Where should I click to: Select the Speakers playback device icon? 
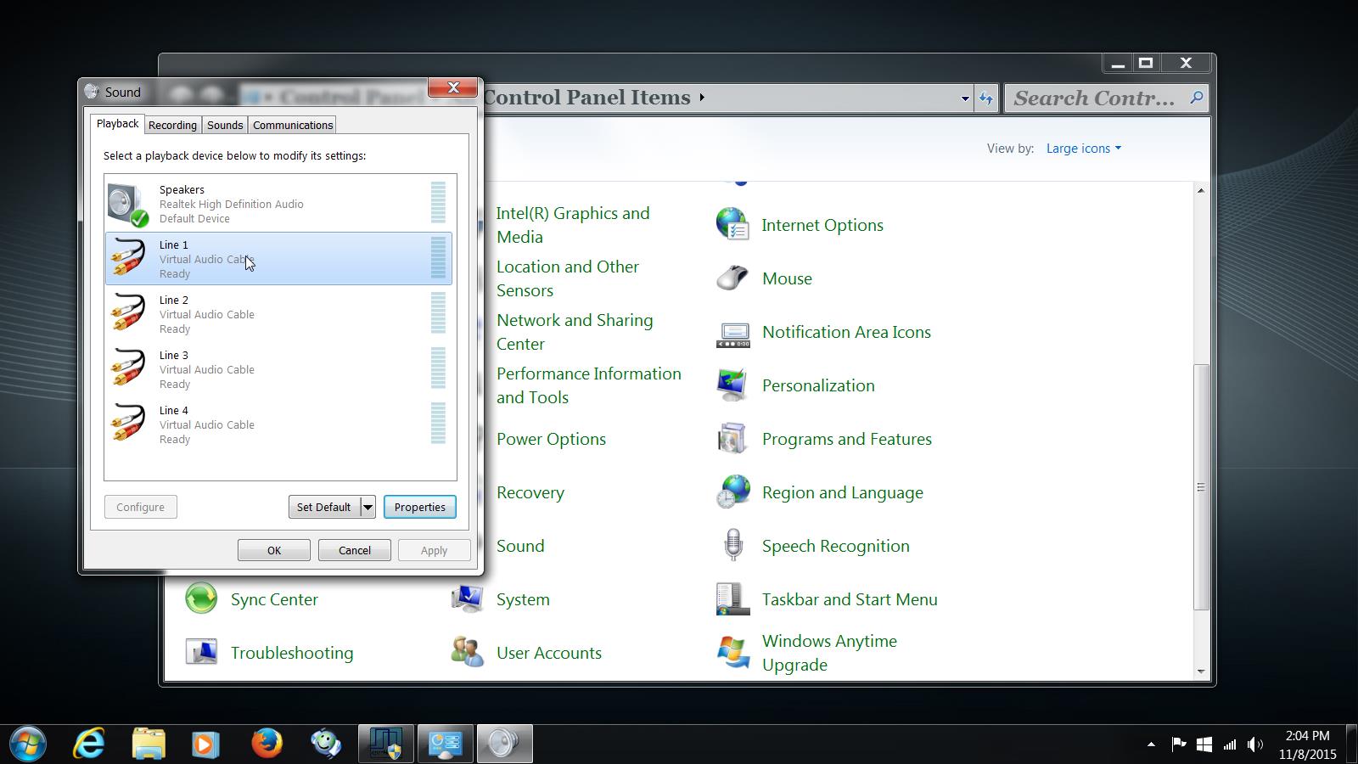[x=127, y=205]
